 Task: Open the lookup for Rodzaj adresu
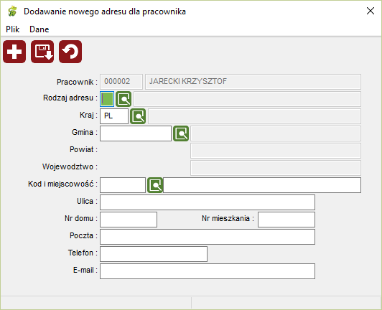[x=124, y=99]
